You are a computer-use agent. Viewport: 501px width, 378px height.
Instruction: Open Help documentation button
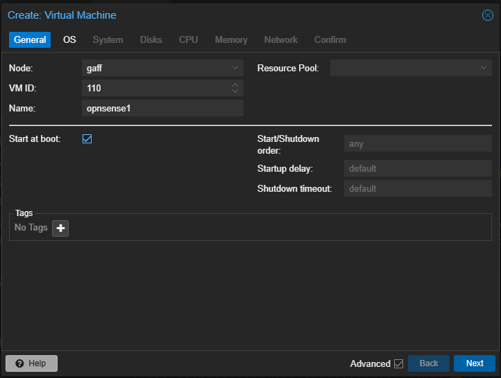tap(31, 363)
